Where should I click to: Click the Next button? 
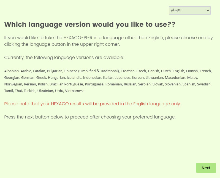(206, 168)
